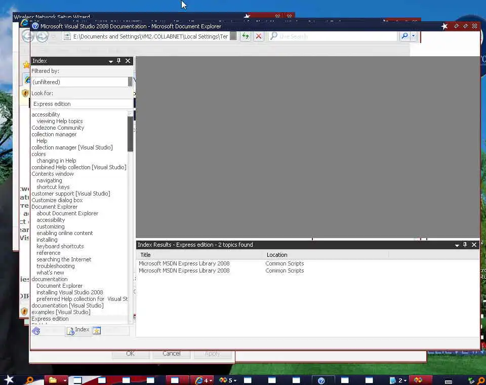Toggle auto-hide pin on Index Results panel
Viewport: 486px width, 385px height.
(x=465, y=245)
